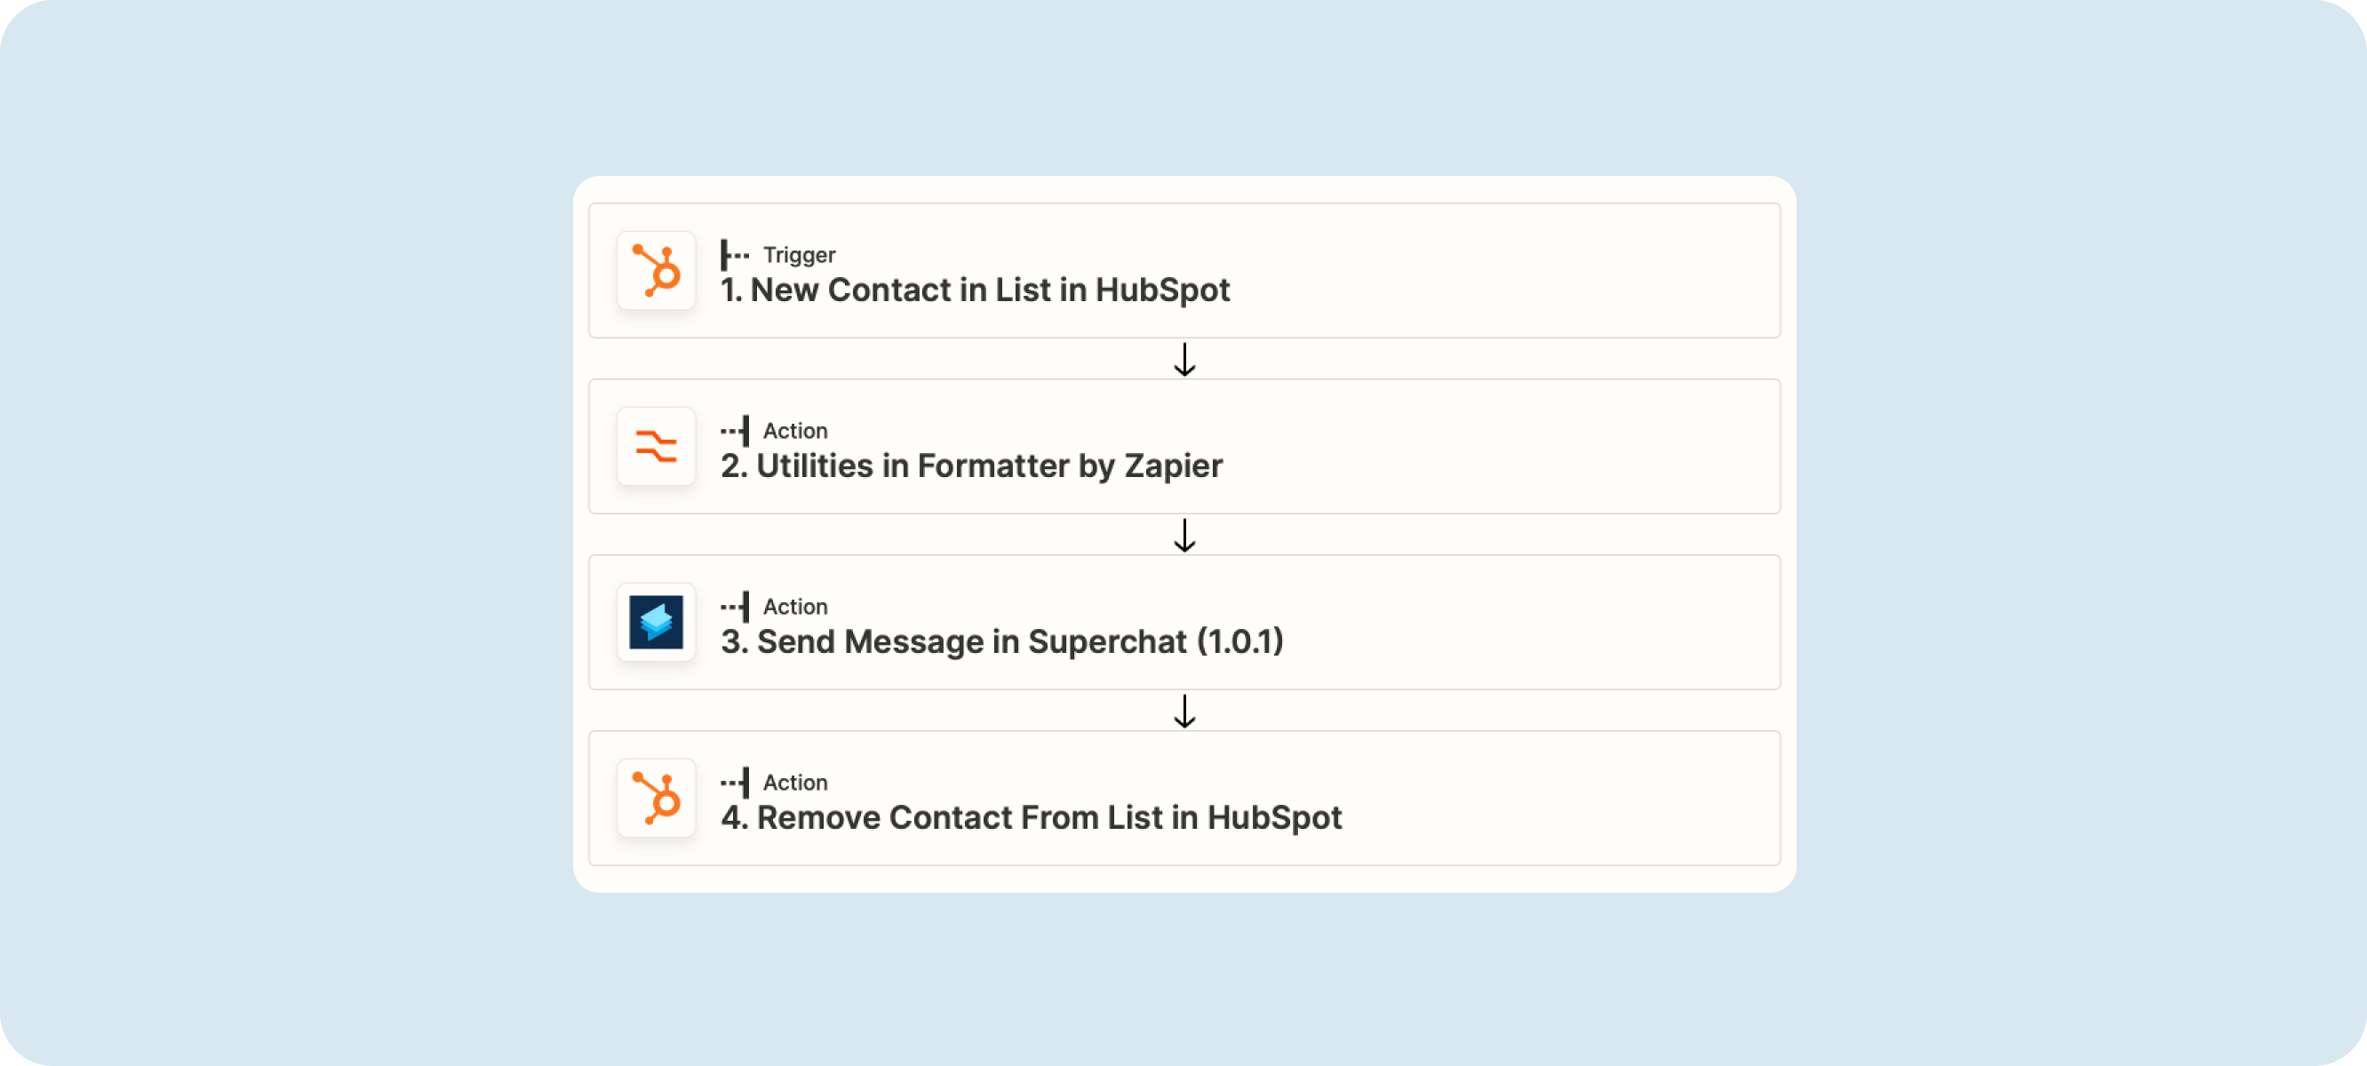This screenshot has height=1066, width=2367.
Task: Click the Formatter by Zapier icon
Action: point(656,447)
